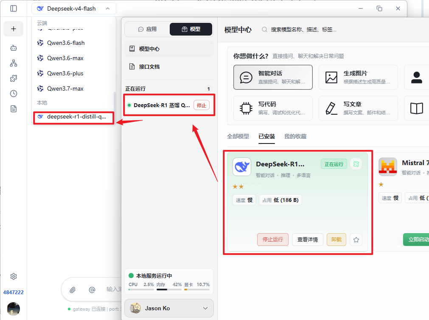The image size is (429, 320).
Task: Select running DeepSeek-R1 蒸馏 model entry
Action: (x=162, y=105)
